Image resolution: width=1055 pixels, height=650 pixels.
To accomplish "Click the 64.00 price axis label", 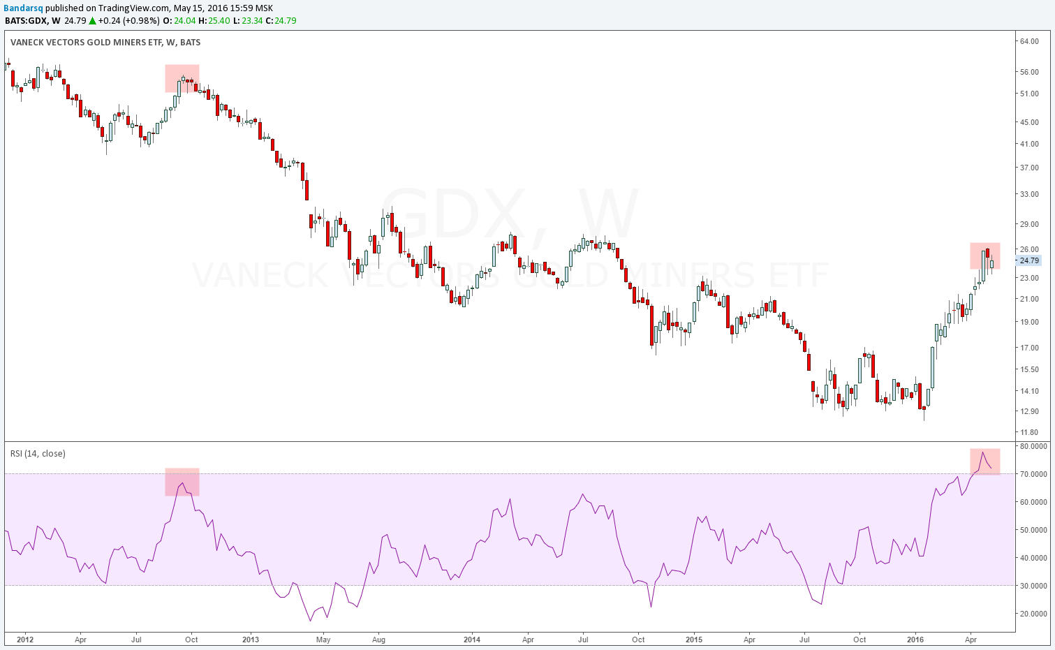I will (1029, 41).
